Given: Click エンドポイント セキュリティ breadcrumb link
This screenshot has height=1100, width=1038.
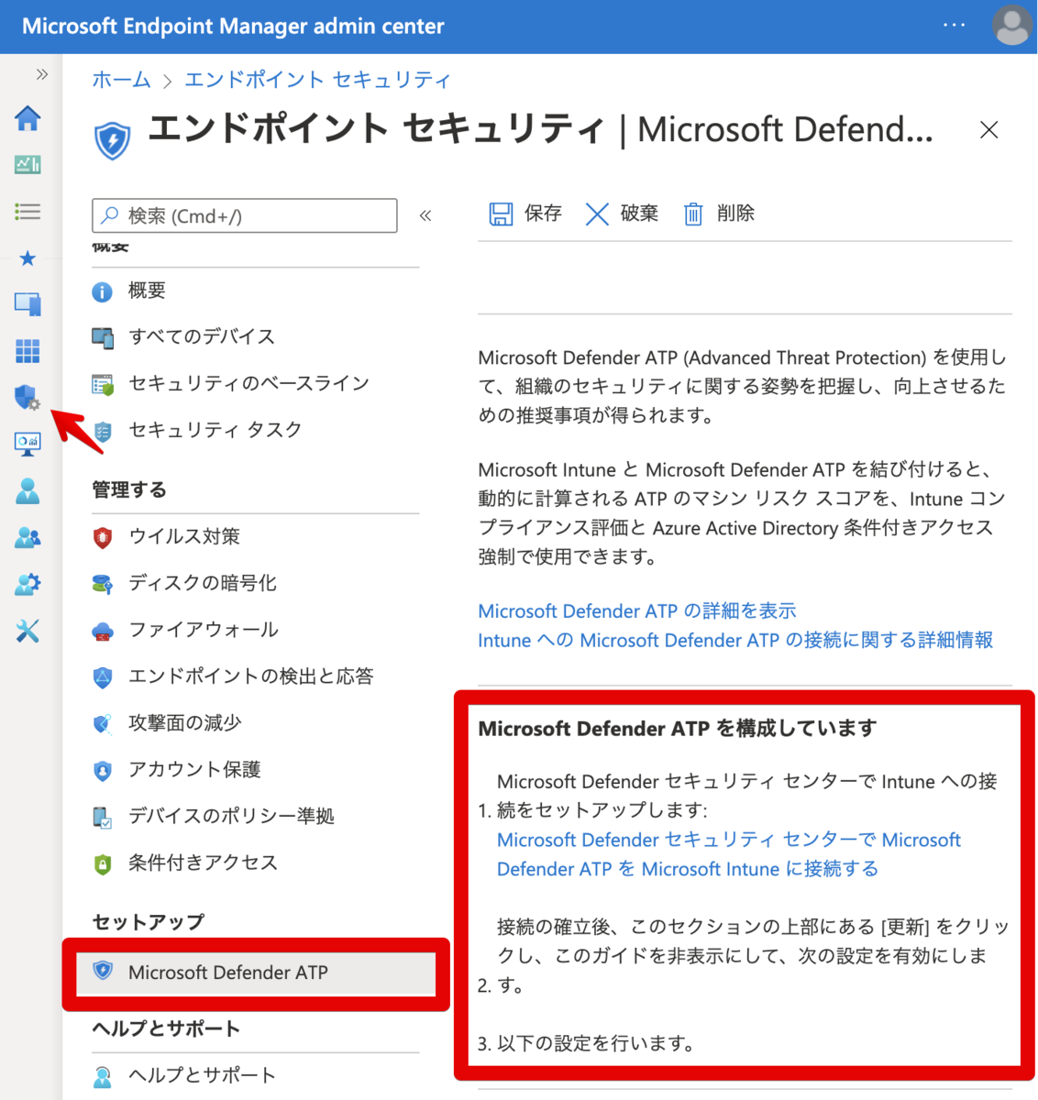Looking at the screenshot, I should (x=318, y=80).
